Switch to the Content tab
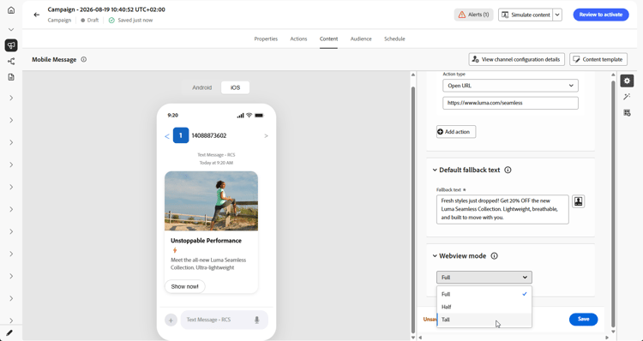Viewport: 643px width, 341px height. tap(328, 39)
